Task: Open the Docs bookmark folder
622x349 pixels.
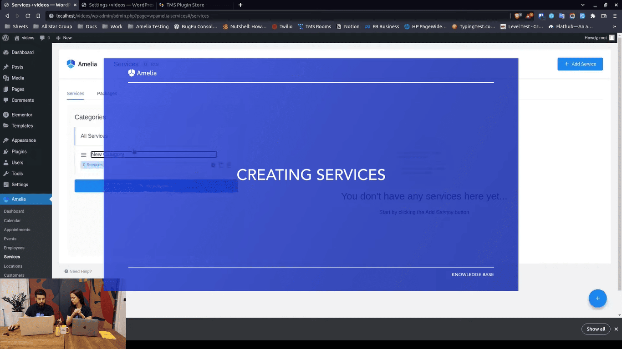Action: (87, 26)
